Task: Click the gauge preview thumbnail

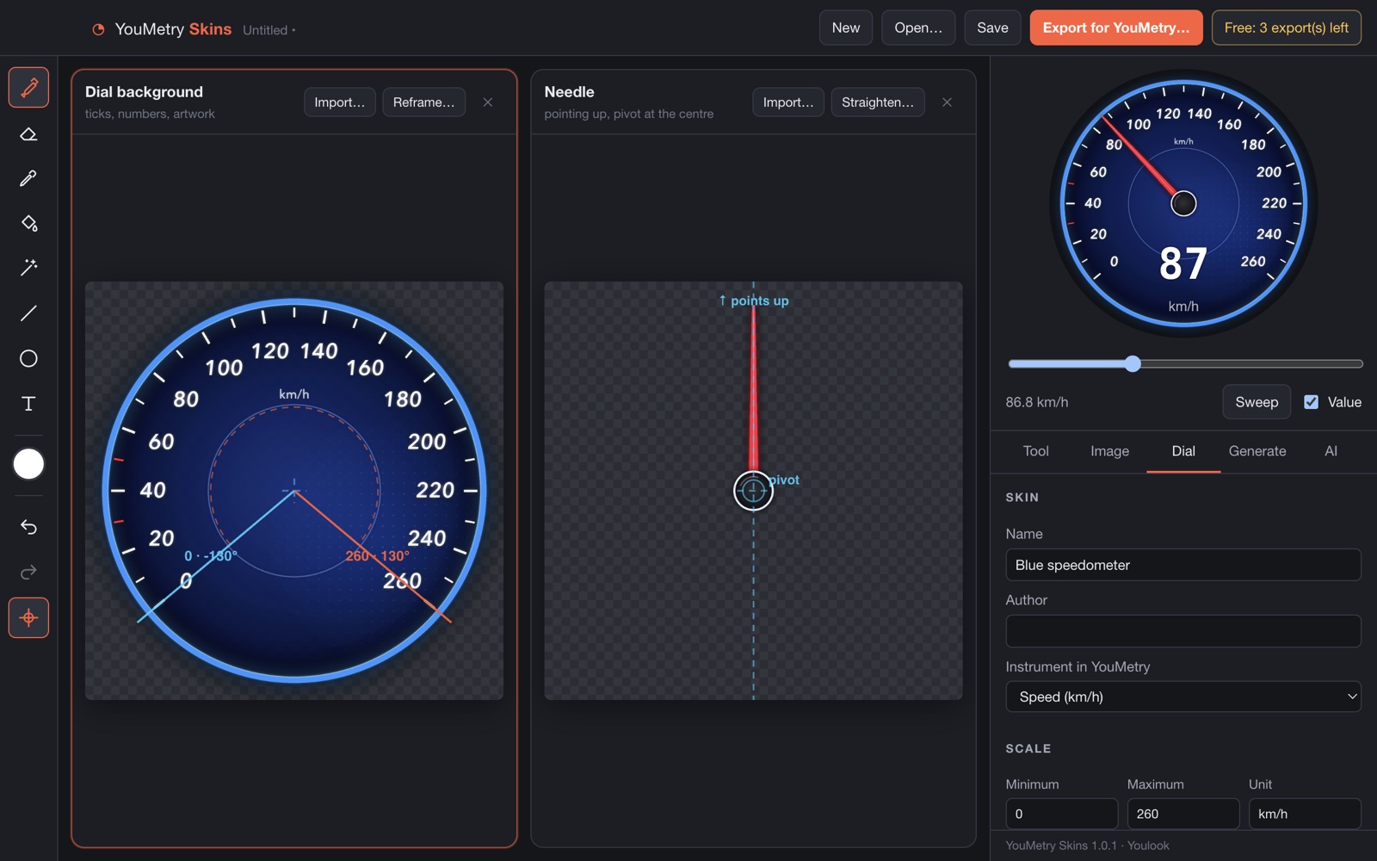Action: [x=1183, y=203]
